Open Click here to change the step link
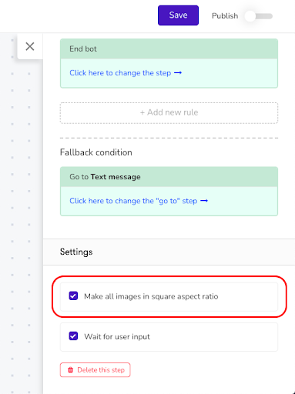 (120, 73)
